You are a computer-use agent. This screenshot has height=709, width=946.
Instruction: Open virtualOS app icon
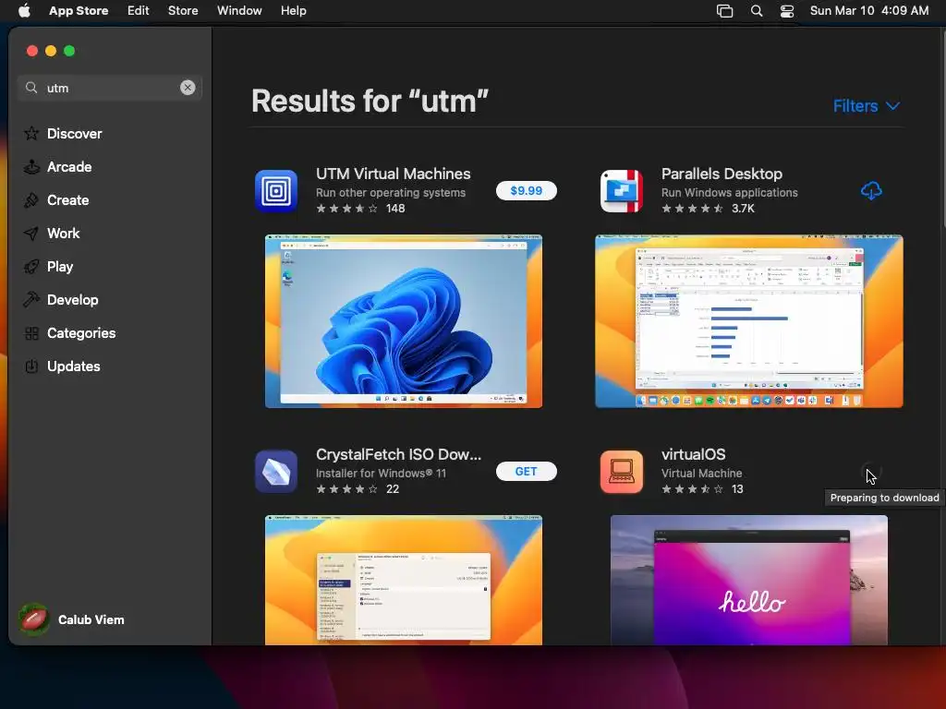pos(622,472)
